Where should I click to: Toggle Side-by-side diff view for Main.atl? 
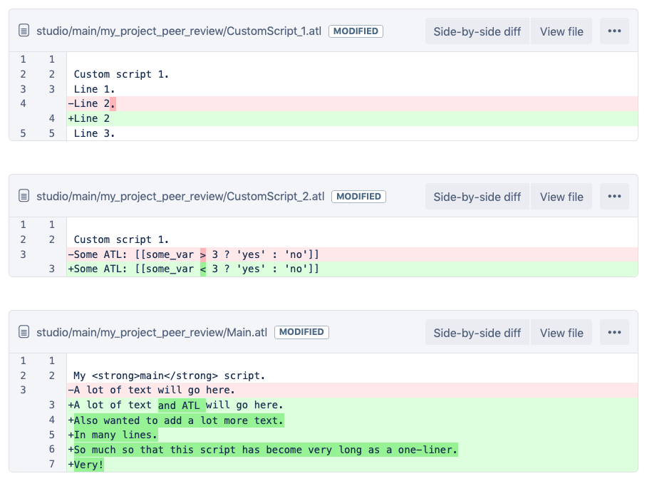tap(477, 332)
